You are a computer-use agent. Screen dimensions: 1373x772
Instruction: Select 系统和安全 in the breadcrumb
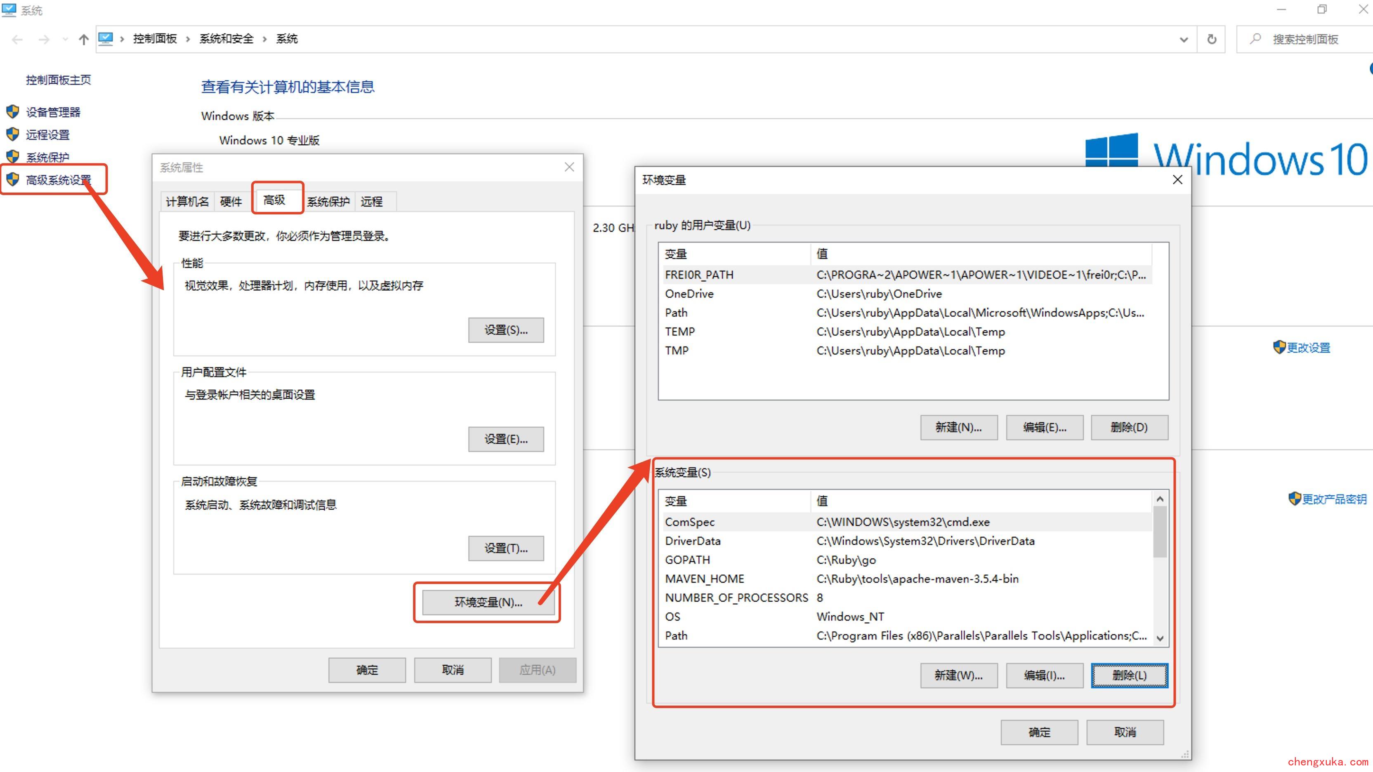point(226,38)
